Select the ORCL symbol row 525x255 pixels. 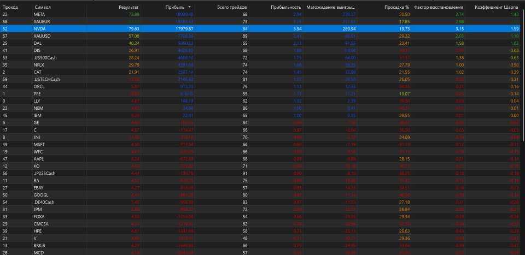point(260,87)
